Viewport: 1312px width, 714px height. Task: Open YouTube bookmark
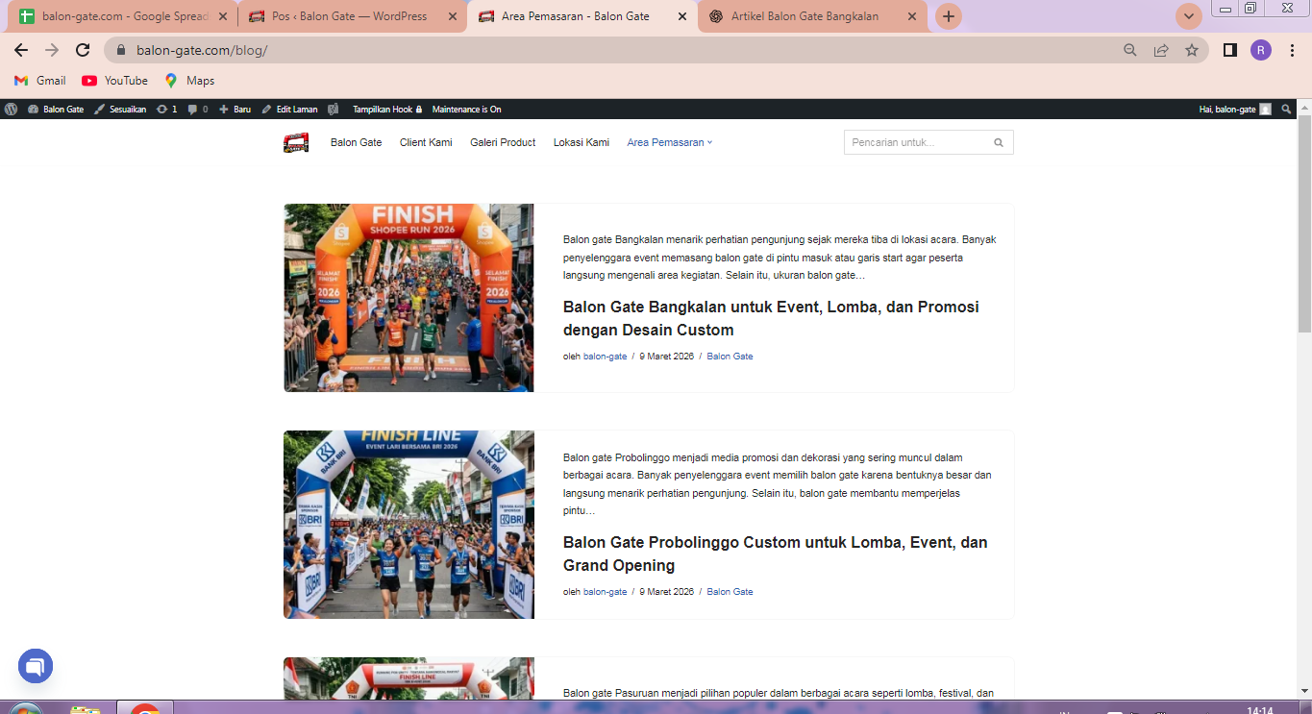click(115, 81)
